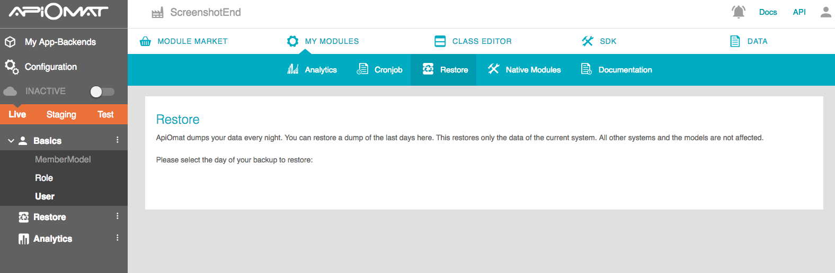Select User class in the sidebar
Screen dimensions: 835x273
point(45,196)
